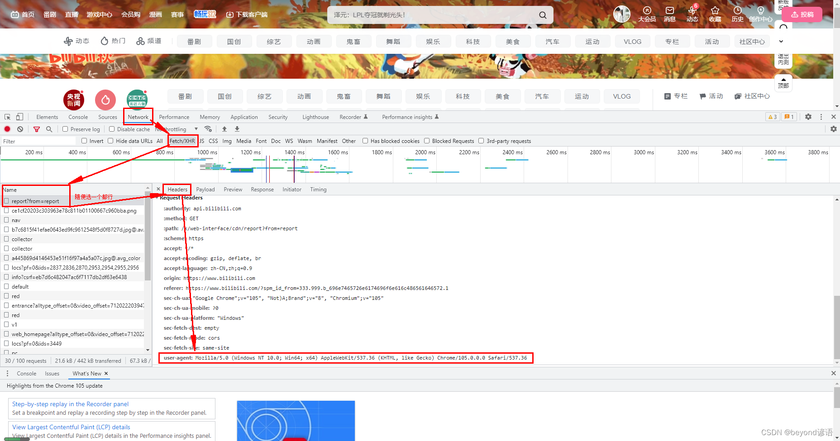The height and width of the screenshot is (441, 840).
Task: Toggle device toolbar icon in DevTools
Action: click(x=19, y=117)
